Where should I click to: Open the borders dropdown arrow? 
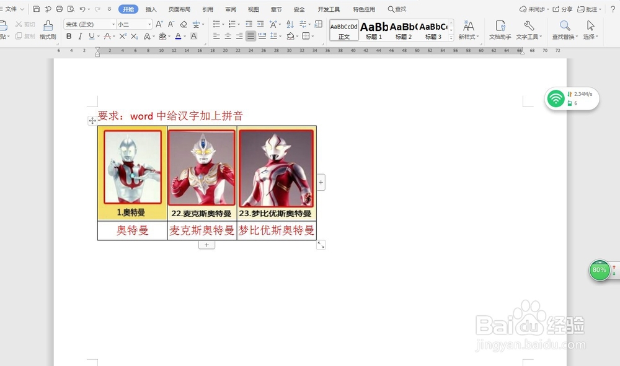312,37
